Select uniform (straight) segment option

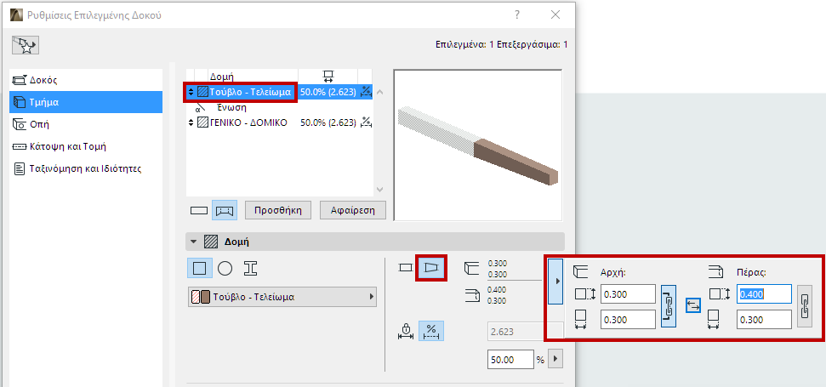pos(405,267)
